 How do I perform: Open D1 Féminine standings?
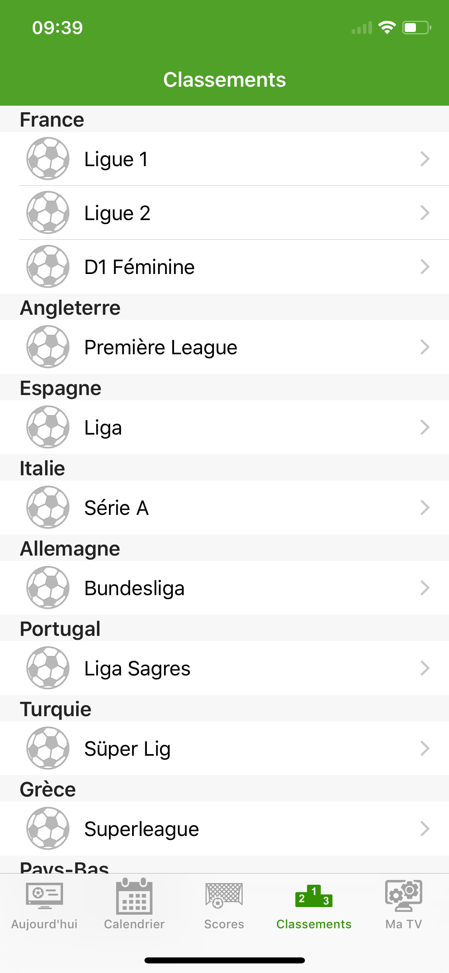coord(139,267)
